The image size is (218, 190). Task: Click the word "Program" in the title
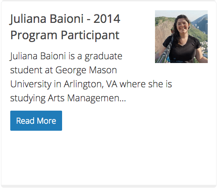(x=34, y=36)
